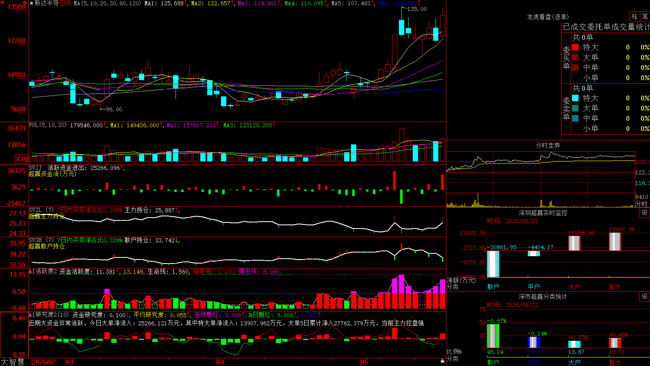Screen dimensions: 650x366
Task: Click the MA3: 114.801 value
Action: (257, 3)
